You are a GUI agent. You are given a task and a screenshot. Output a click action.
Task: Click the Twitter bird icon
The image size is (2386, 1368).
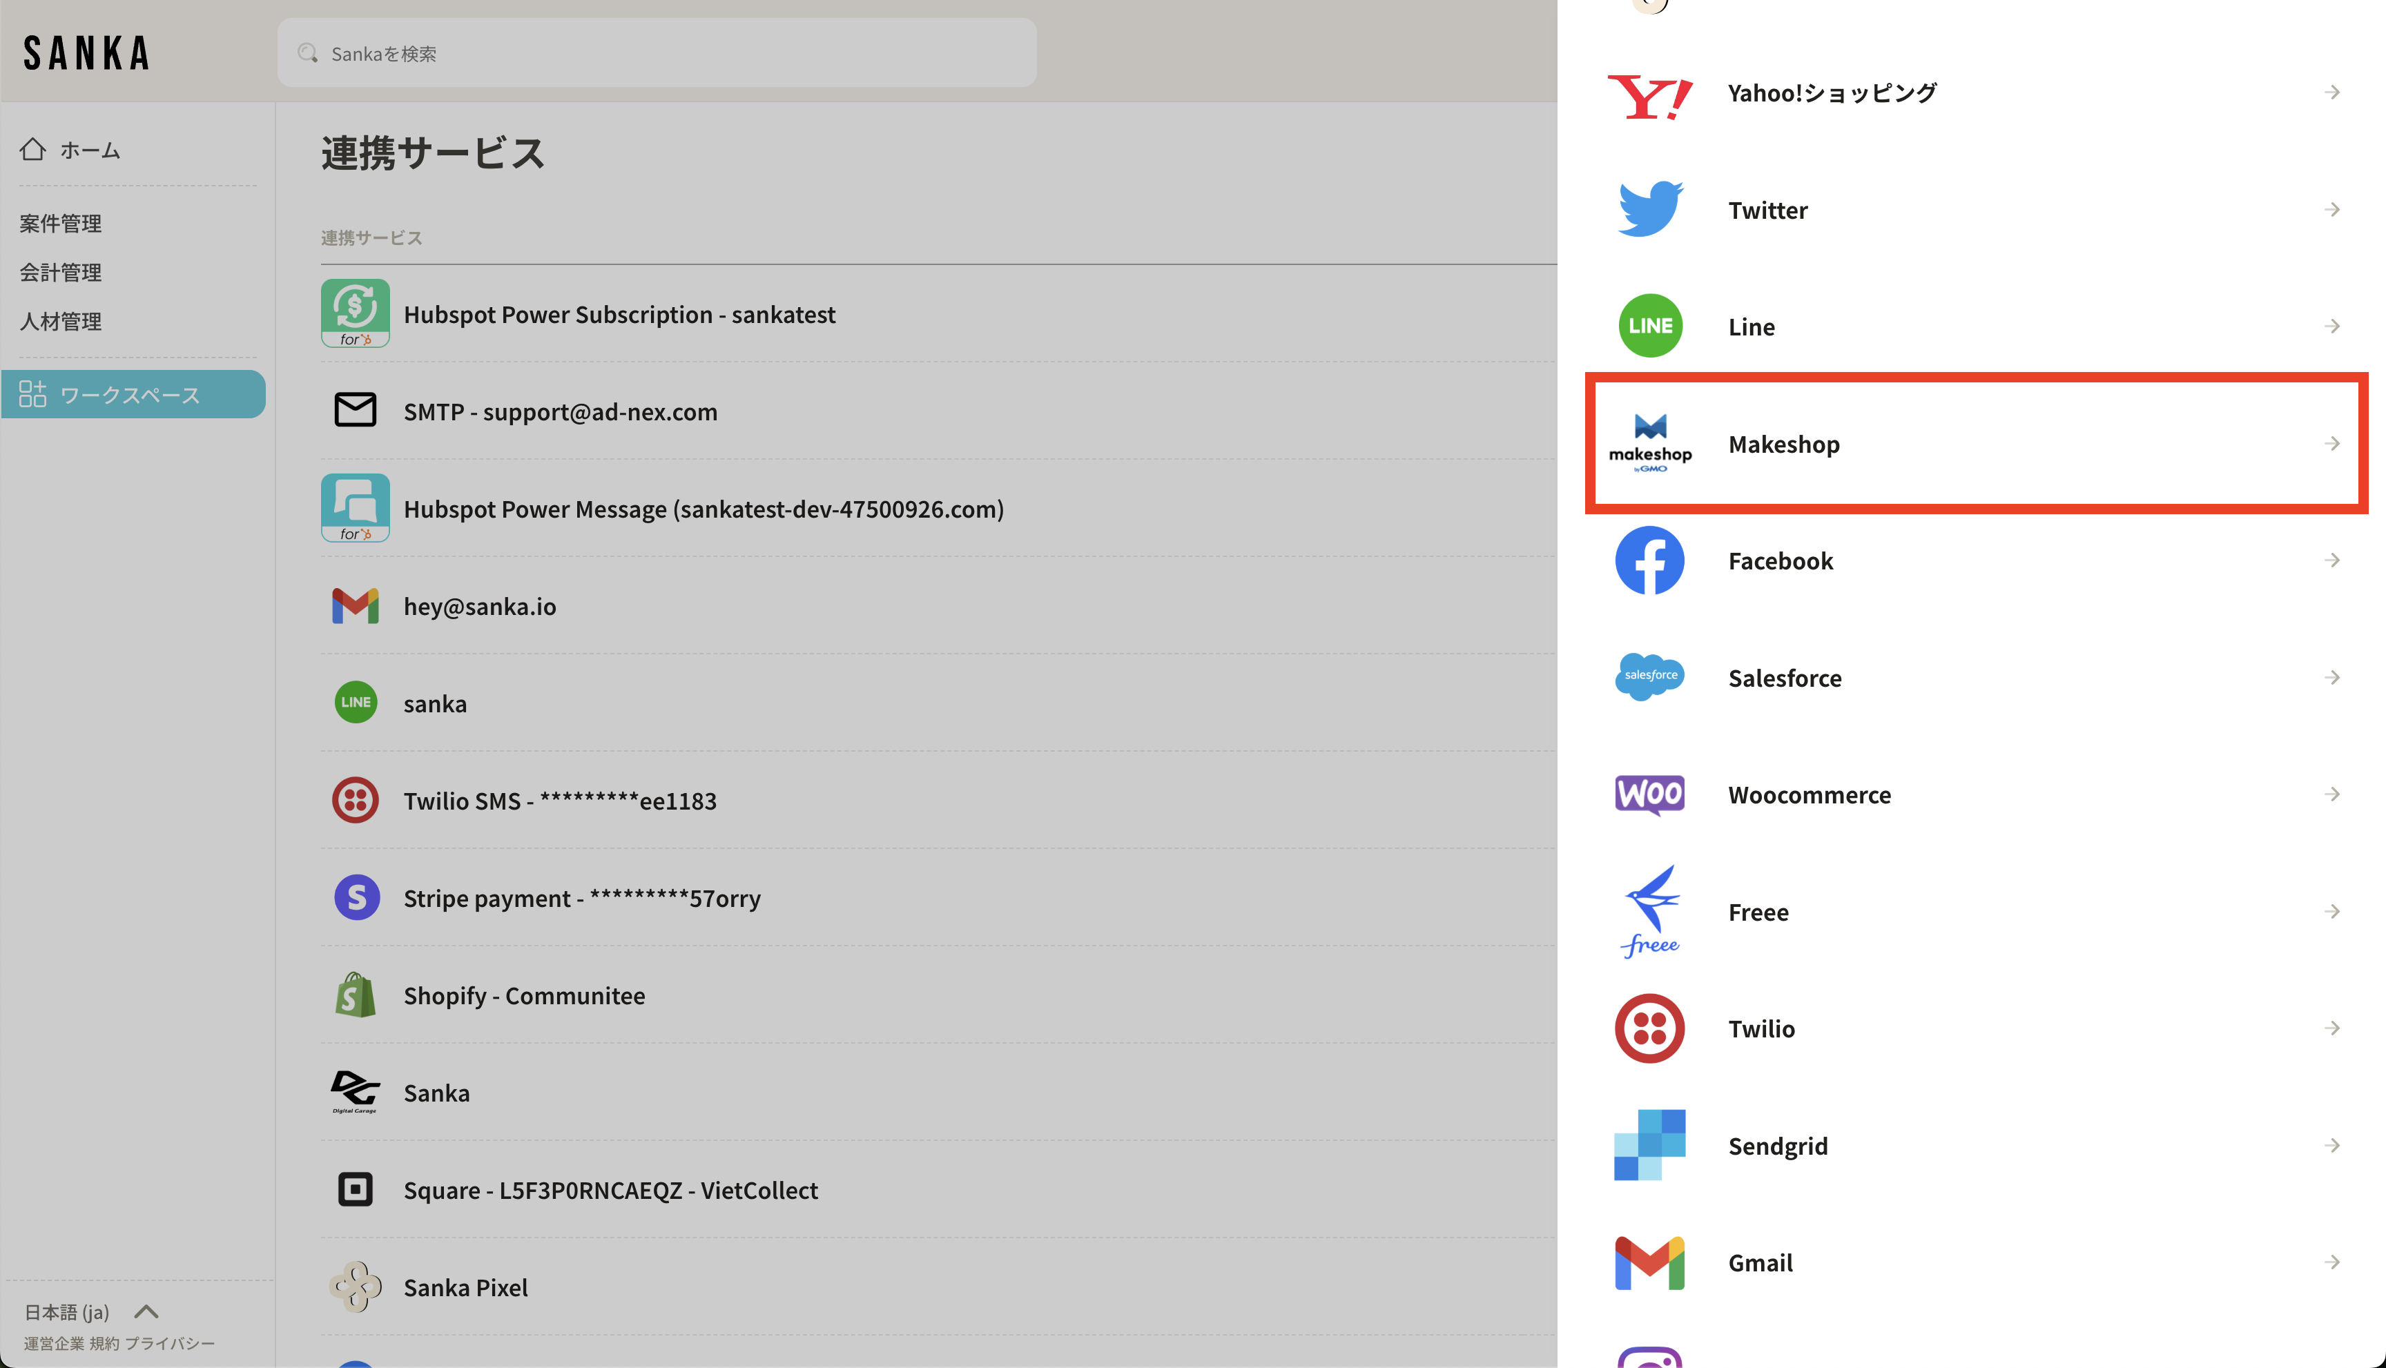pyautogui.click(x=1649, y=210)
